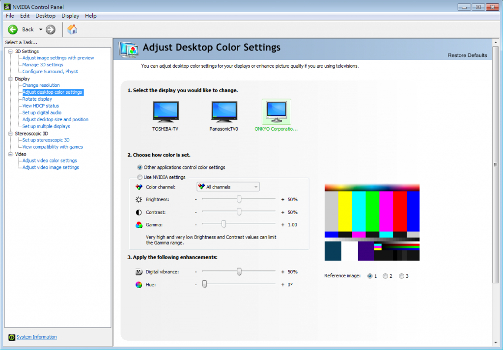This screenshot has height=350, width=503.
Task: Choose reference image 2
Action: (385, 276)
